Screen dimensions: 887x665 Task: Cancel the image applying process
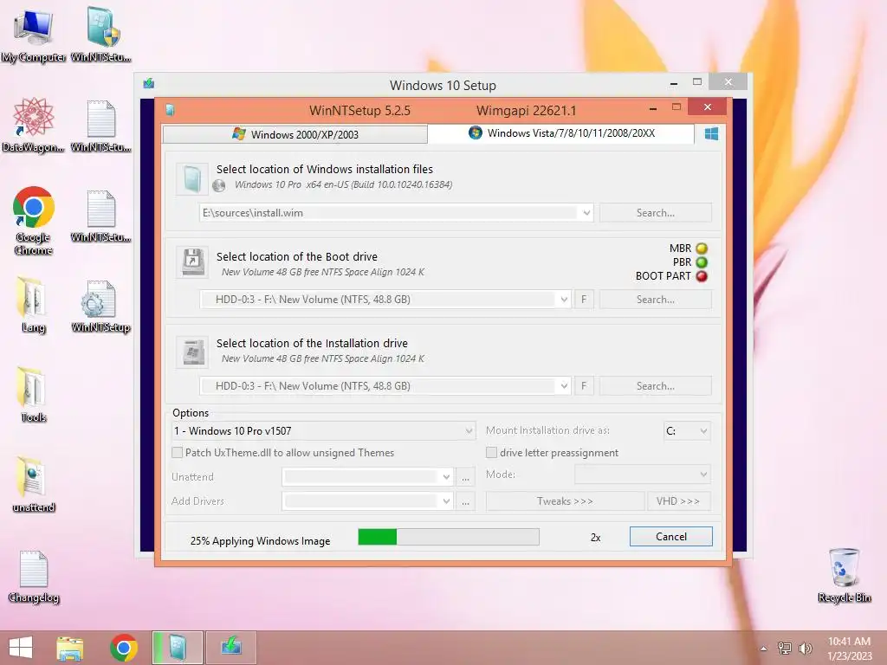coord(671,537)
